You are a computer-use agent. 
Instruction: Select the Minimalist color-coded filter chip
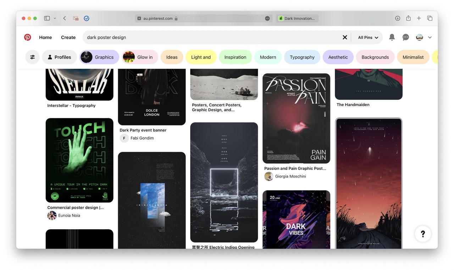(413, 57)
